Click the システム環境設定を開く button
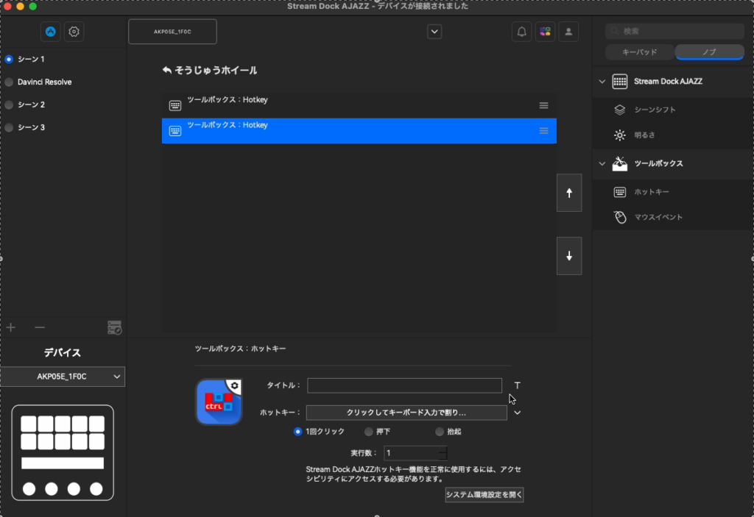 pos(484,495)
